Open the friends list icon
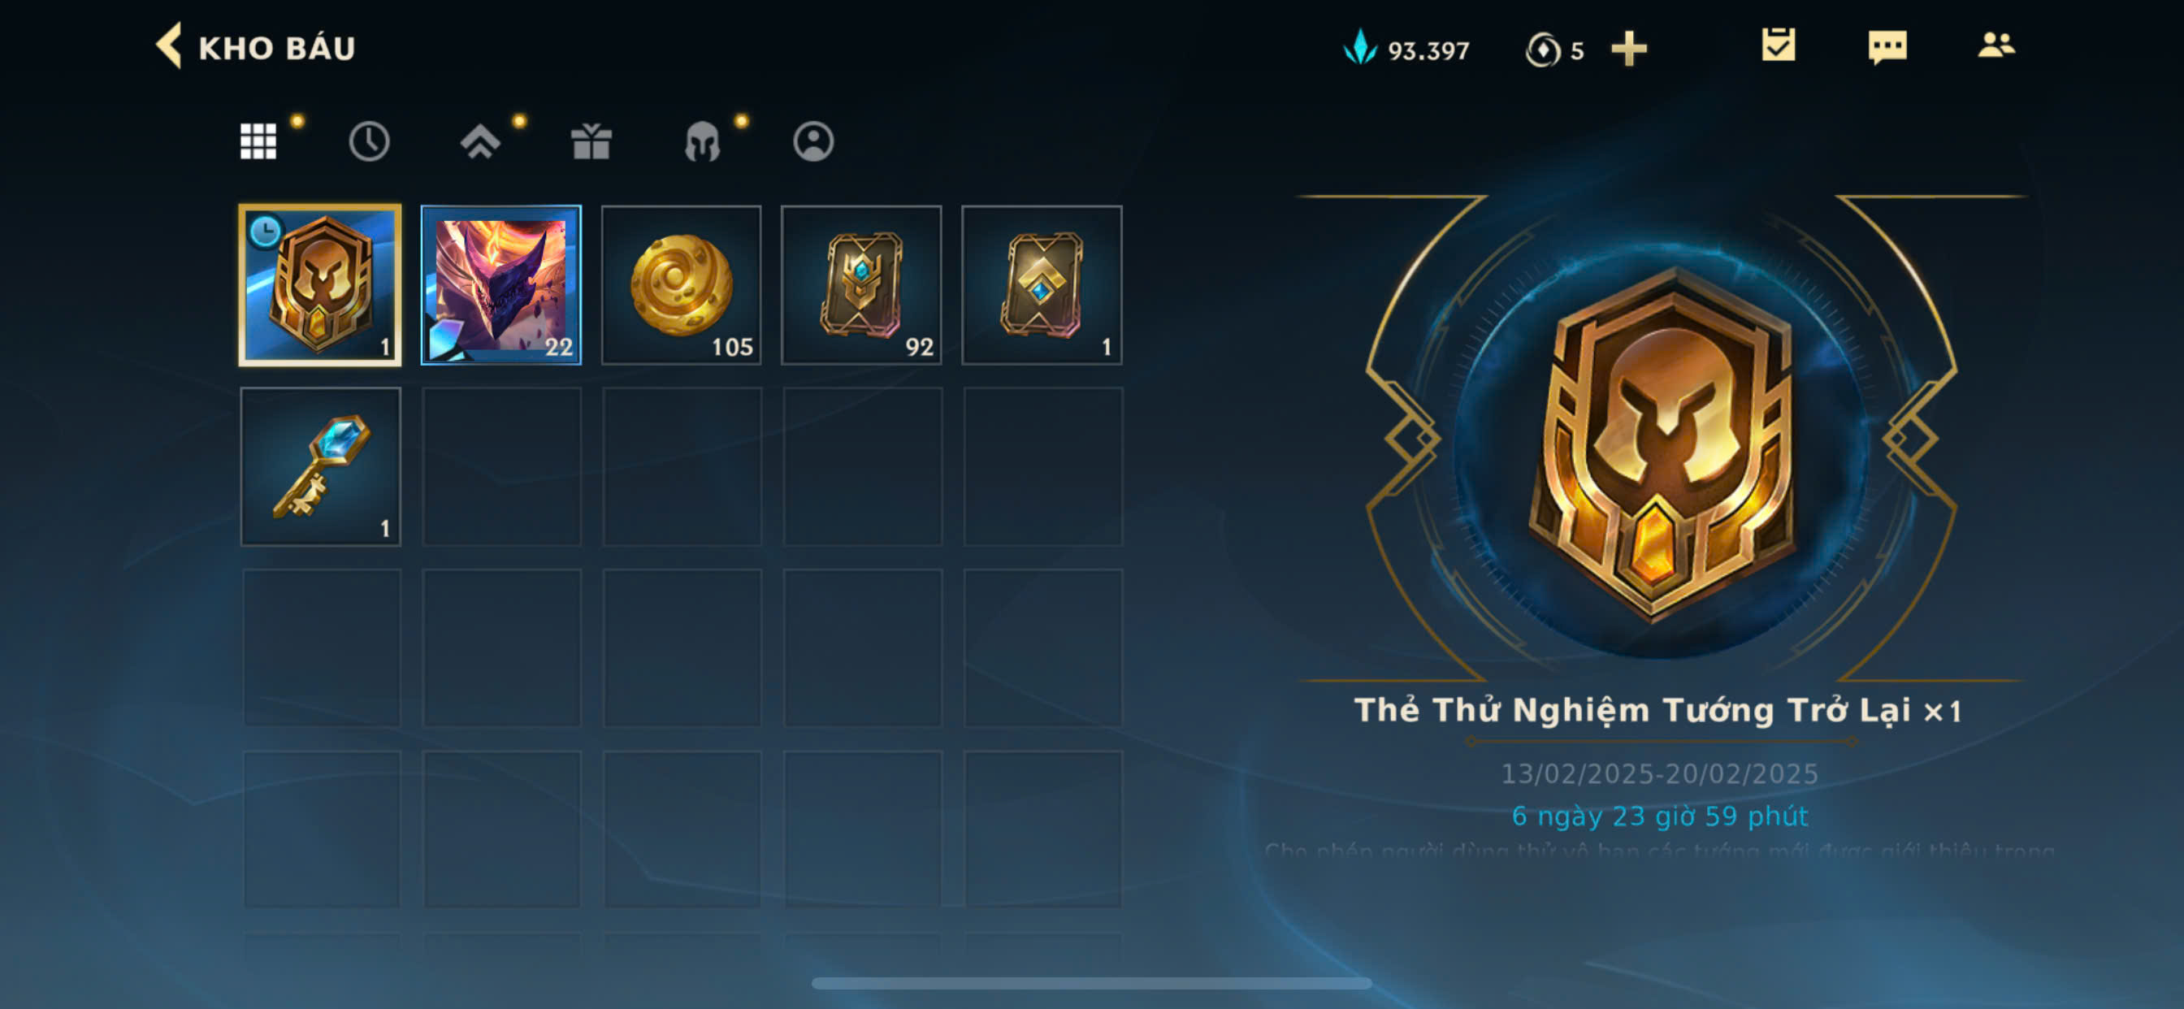This screenshot has height=1009, width=2184. point(1995,45)
